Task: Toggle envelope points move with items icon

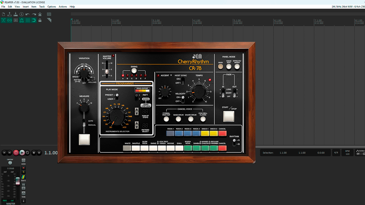Action: coord(22,20)
